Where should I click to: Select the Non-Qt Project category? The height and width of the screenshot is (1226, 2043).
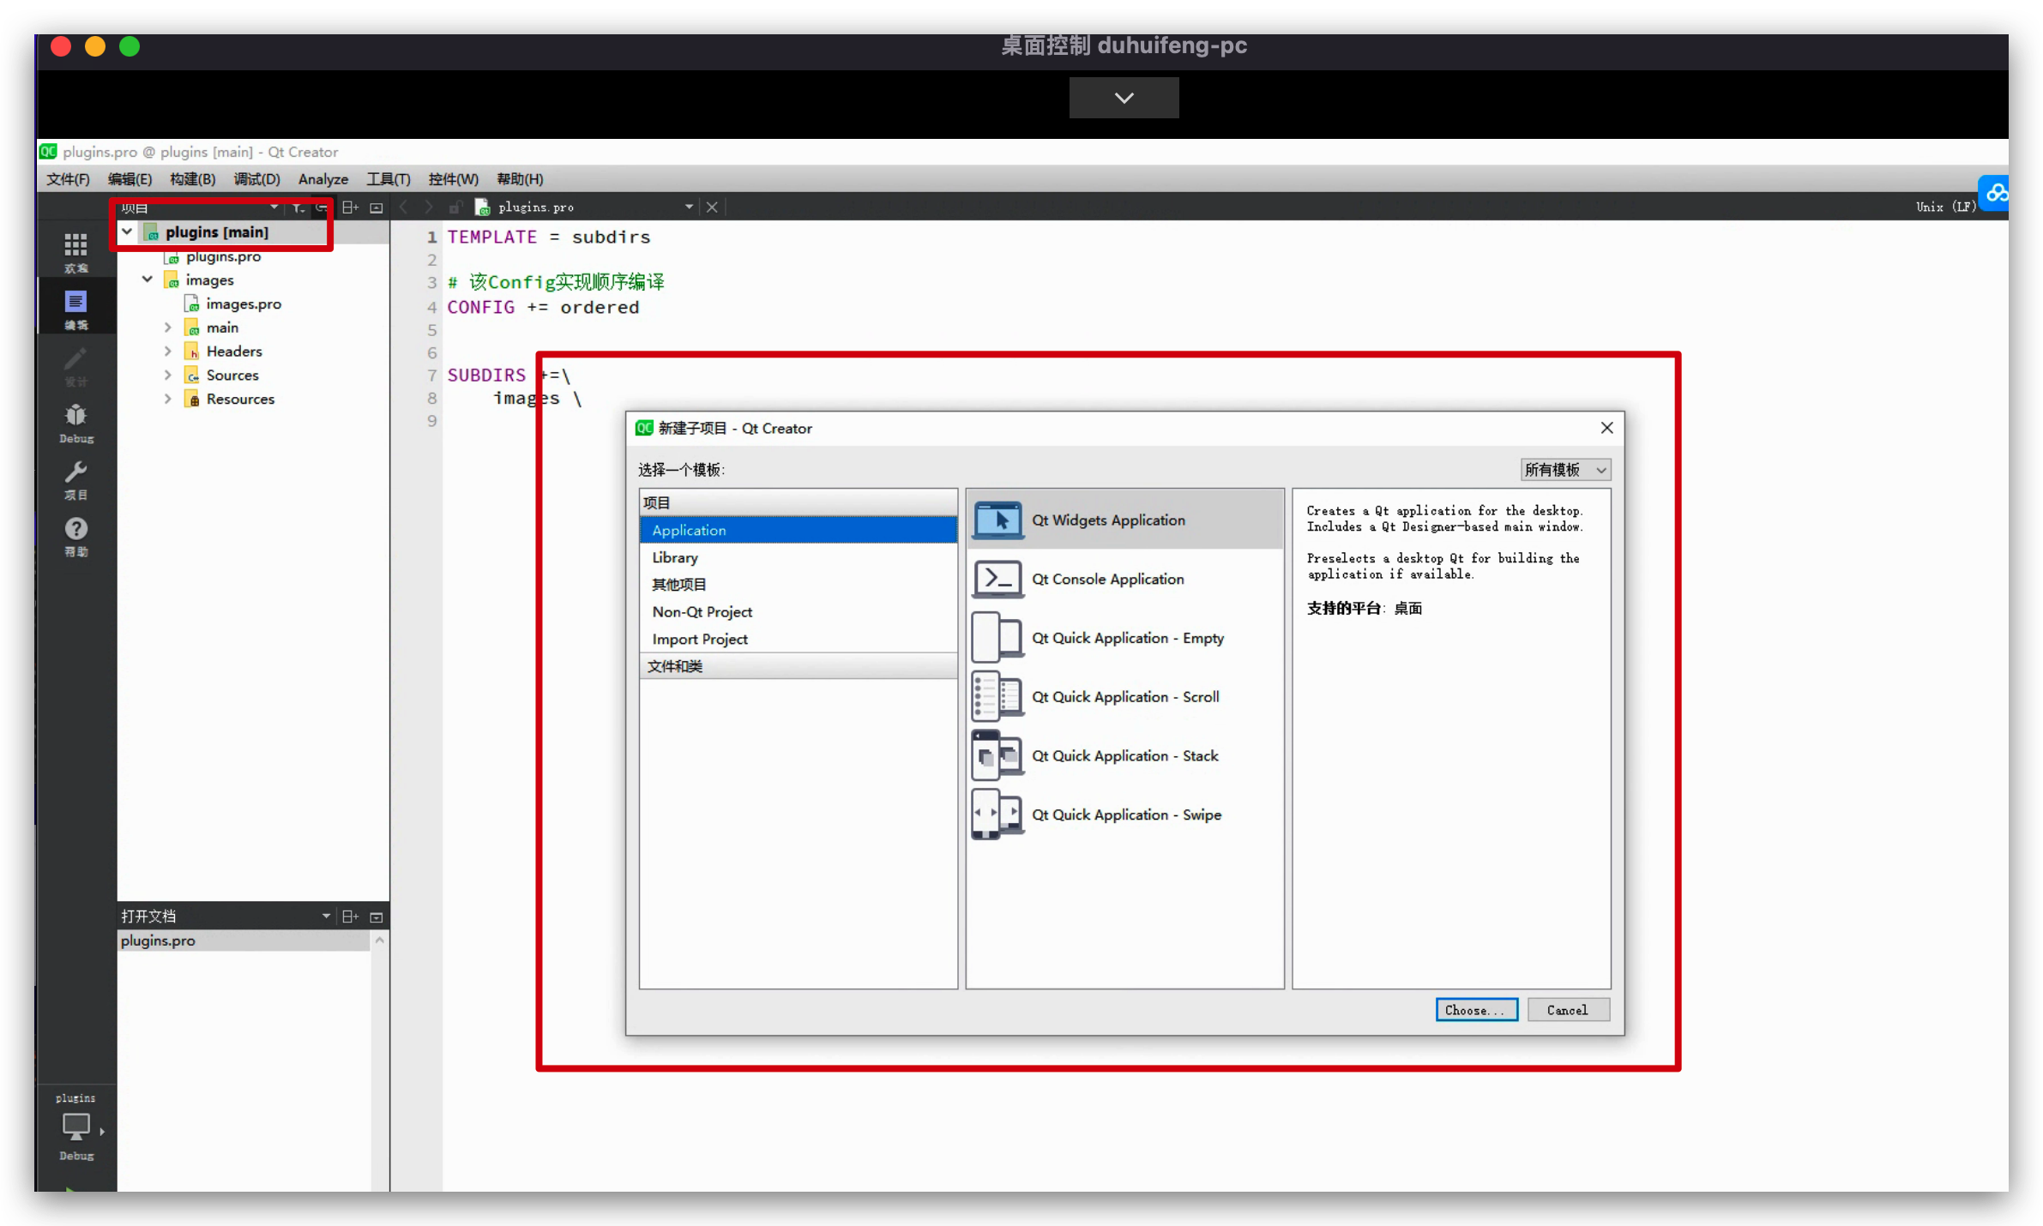point(798,612)
